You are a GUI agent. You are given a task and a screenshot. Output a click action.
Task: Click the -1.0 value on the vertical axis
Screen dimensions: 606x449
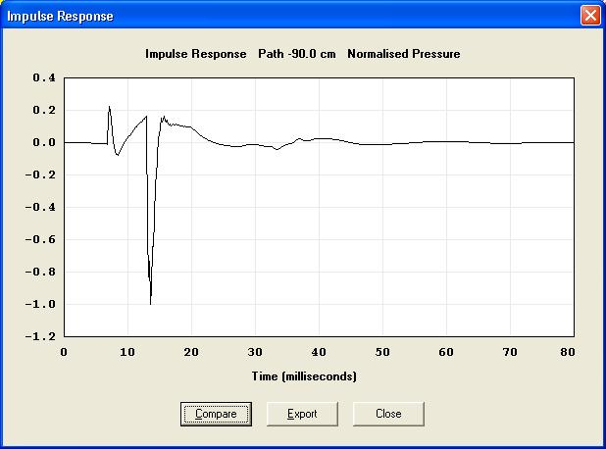[x=40, y=304]
